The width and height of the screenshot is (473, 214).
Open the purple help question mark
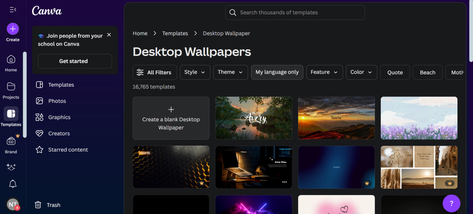tap(451, 203)
